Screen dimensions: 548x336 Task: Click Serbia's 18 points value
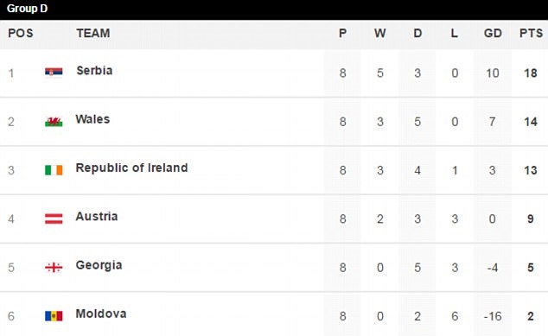[x=530, y=73]
